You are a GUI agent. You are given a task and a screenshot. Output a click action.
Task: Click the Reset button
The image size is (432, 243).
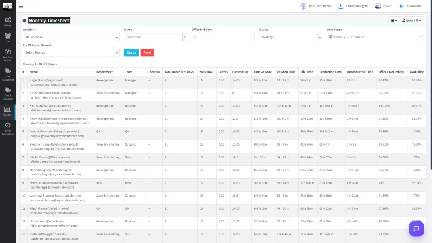(x=147, y=52)
